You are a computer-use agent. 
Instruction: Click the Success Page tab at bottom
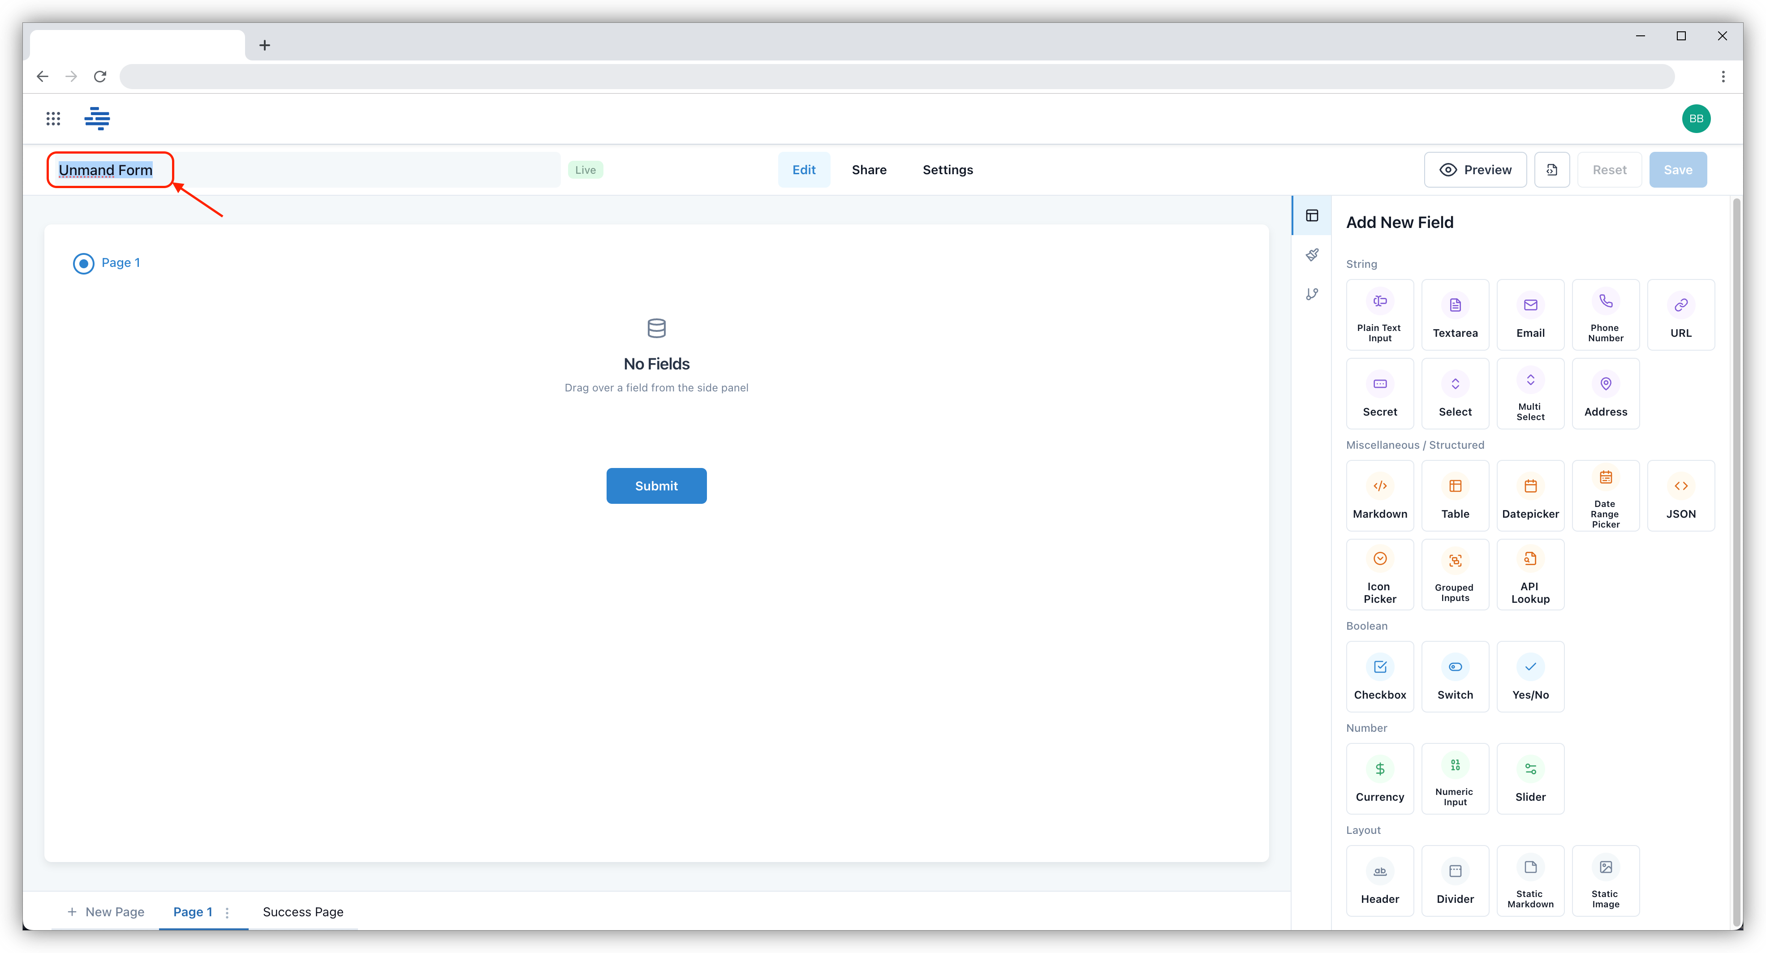303,912
